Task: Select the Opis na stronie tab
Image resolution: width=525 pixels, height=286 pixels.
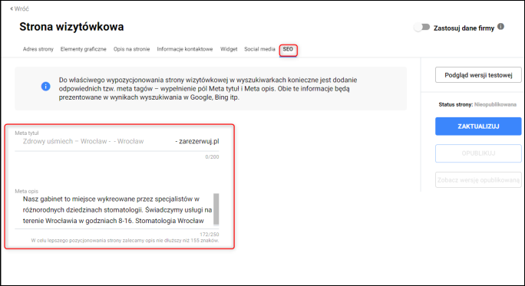Action: click(x=131, y=49)
